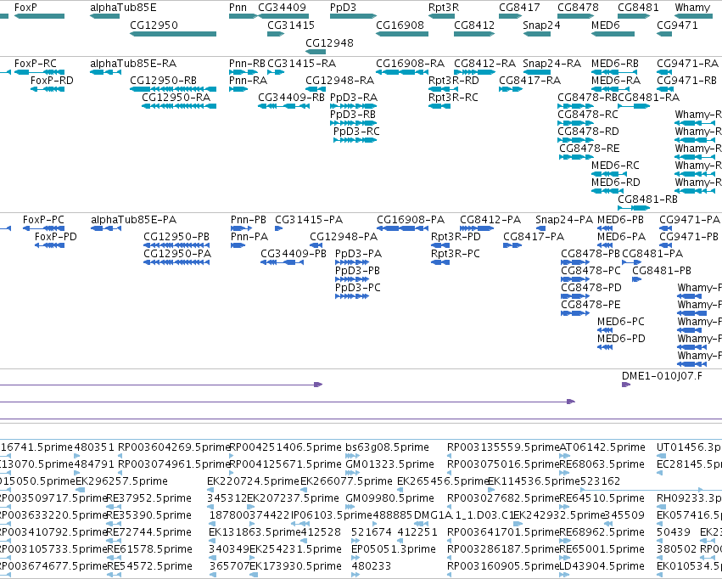Click the CG31415 gene label

(291, 25)
